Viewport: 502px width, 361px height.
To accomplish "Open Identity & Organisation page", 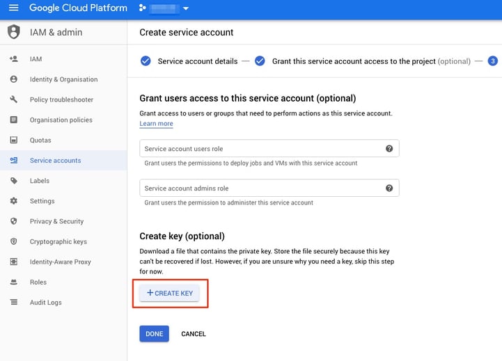I will tap(63, 79).
